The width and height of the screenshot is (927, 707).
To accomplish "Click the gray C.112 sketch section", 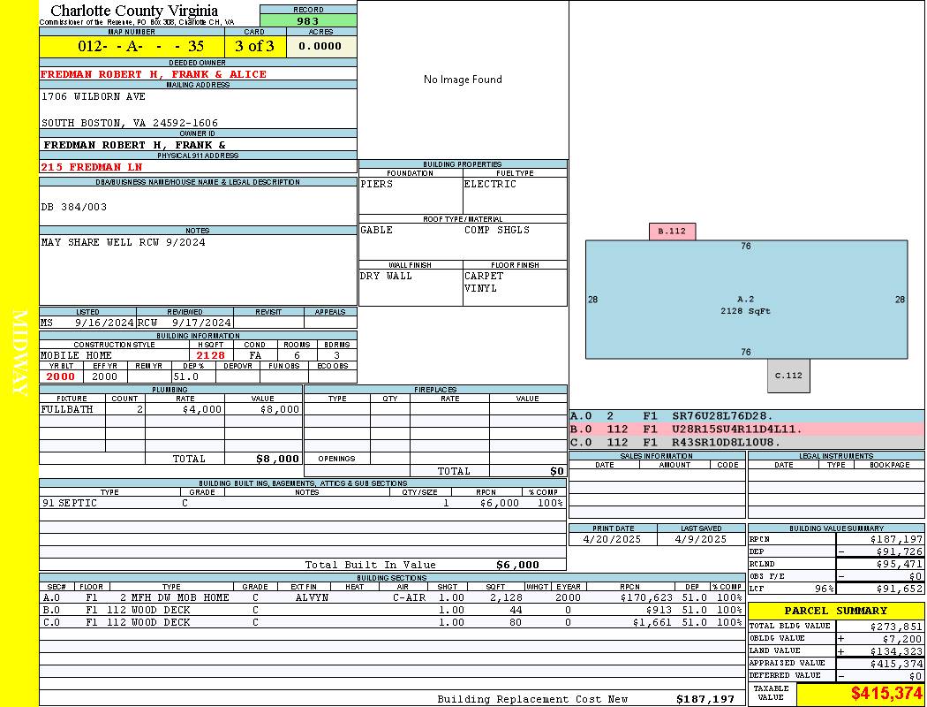I will pos(788,375).
